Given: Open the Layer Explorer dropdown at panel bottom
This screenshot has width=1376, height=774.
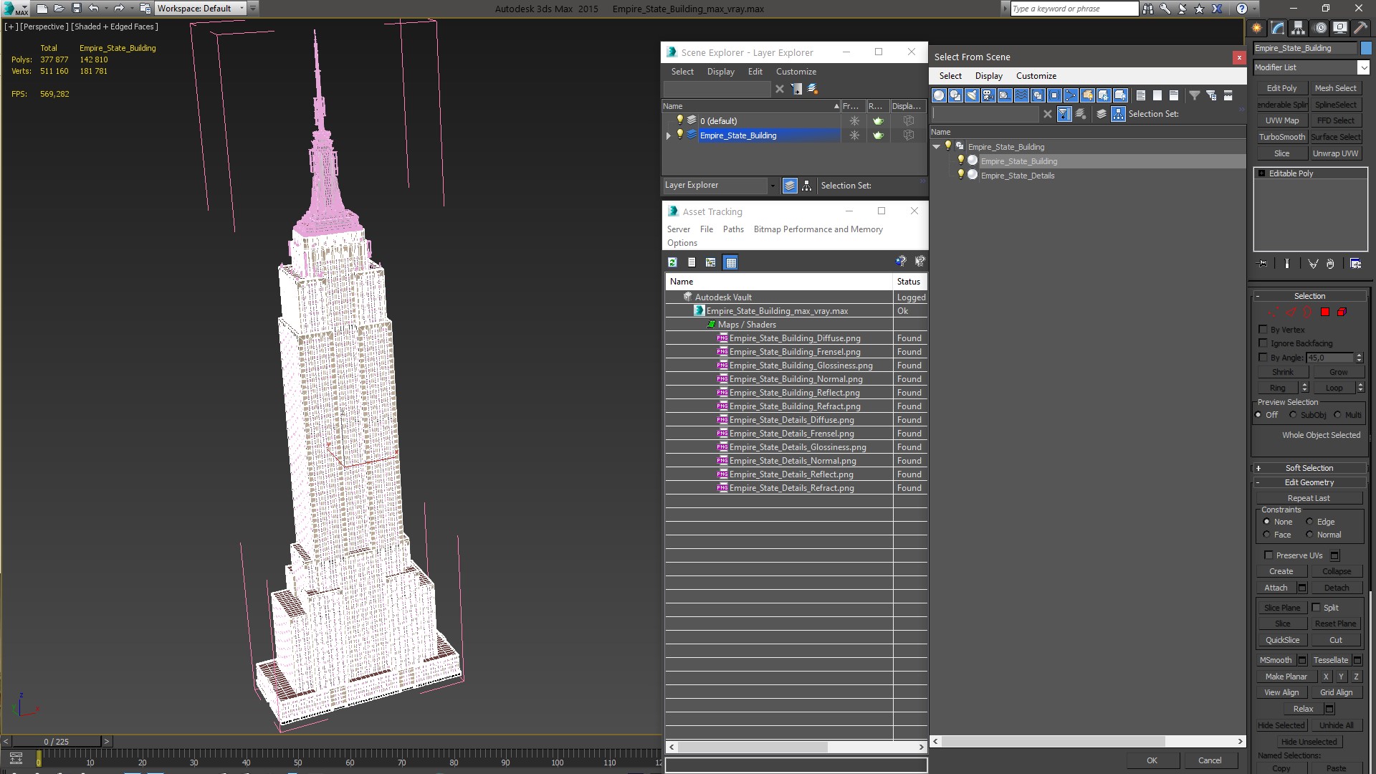Looking at the screenshot, I should 773,186.
